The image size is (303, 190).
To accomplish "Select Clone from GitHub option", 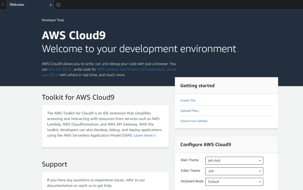I will [x=194, y=121].
